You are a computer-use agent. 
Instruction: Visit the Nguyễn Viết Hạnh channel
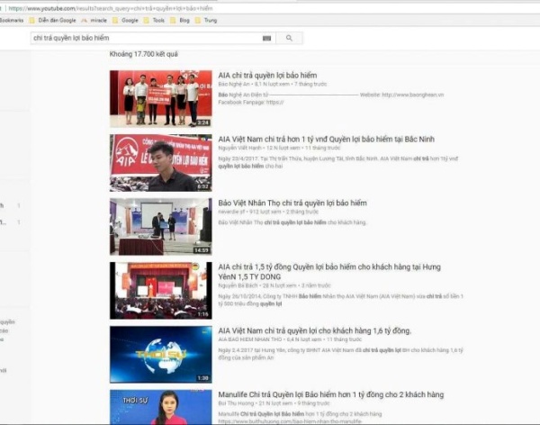pos(239,148)
